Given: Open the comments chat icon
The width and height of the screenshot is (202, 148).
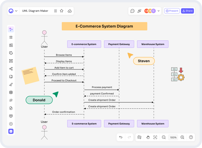Looking at the screenshot, I should 132,11.
